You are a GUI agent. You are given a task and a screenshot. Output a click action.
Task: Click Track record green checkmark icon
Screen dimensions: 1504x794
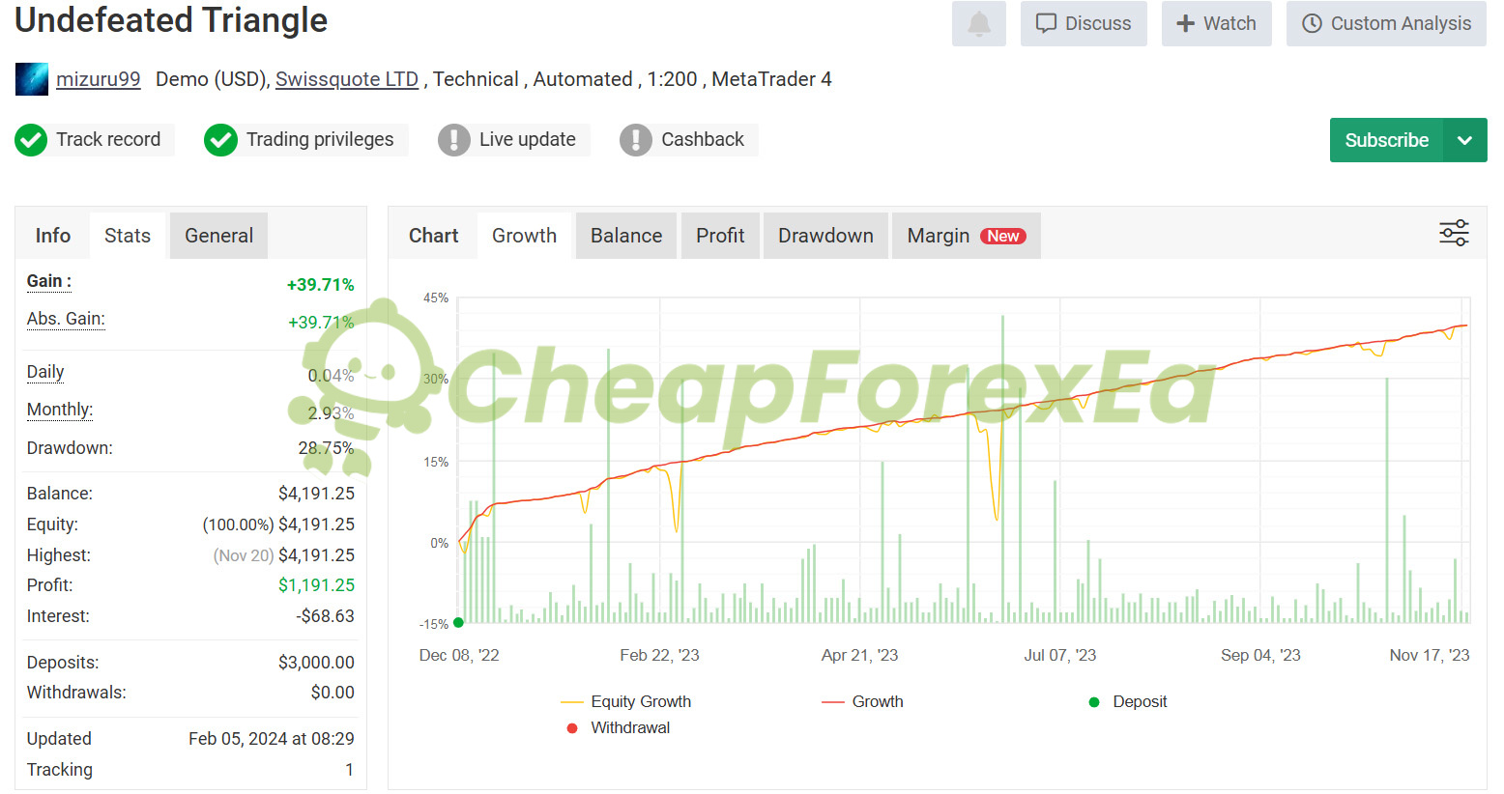pyautogui.click(x=31, y=140)
